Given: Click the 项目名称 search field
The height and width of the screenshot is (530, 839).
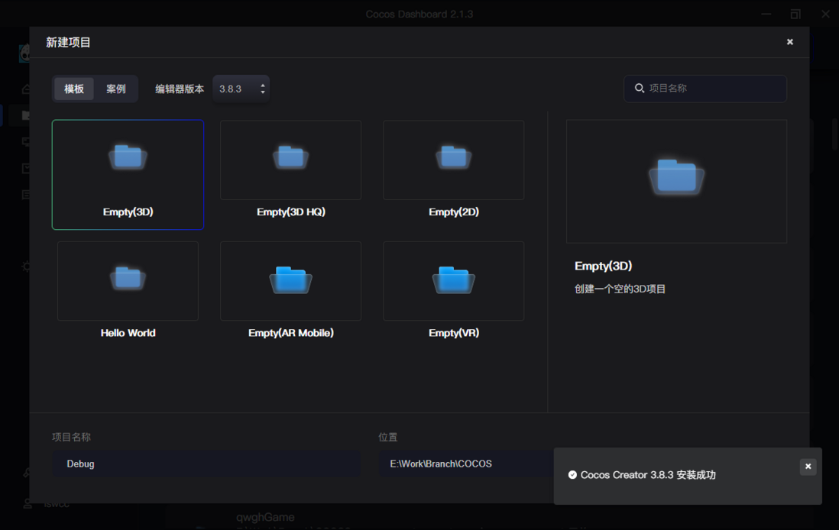Looking at the screenshot, I should point(705,89).
